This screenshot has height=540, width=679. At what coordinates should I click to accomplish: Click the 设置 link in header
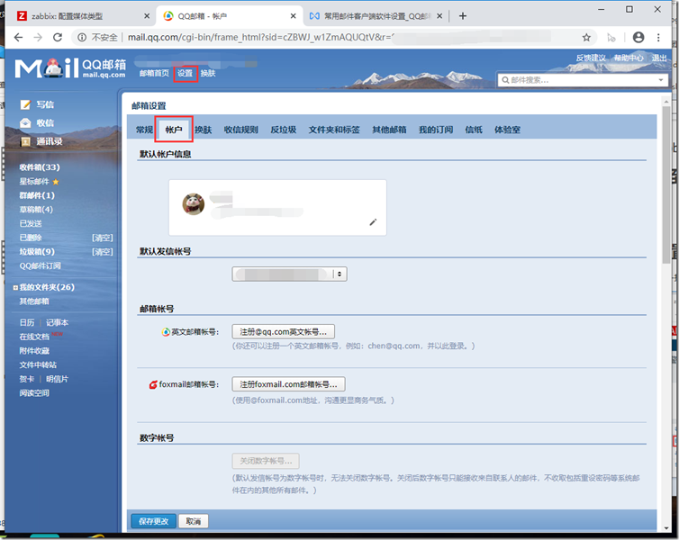tap(185, 74)
